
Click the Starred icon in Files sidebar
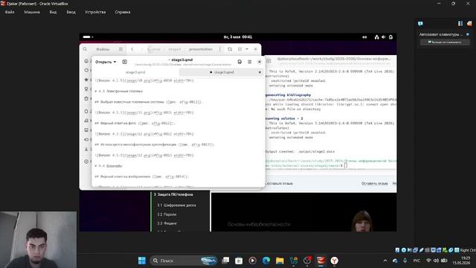(x=86, y=80)
